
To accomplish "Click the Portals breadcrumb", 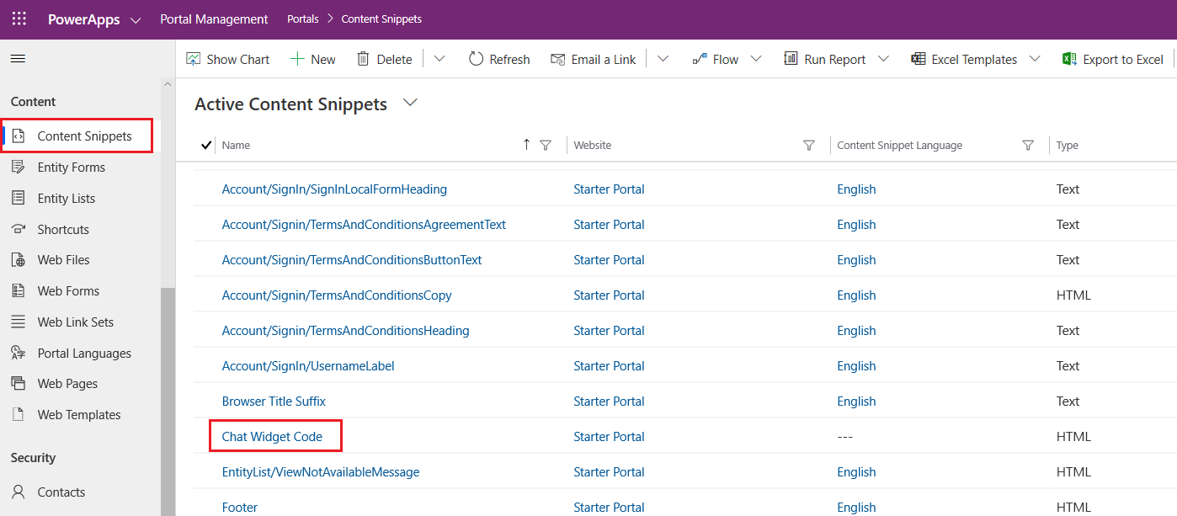I will (x=303, y=19).
